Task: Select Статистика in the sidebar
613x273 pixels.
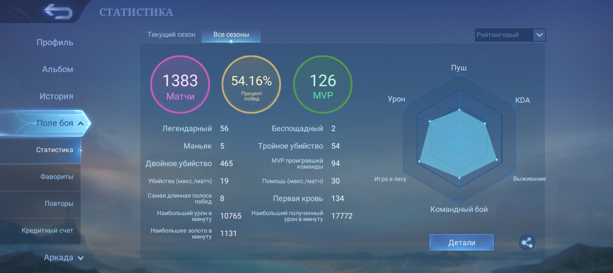Action: coord(54,150)
